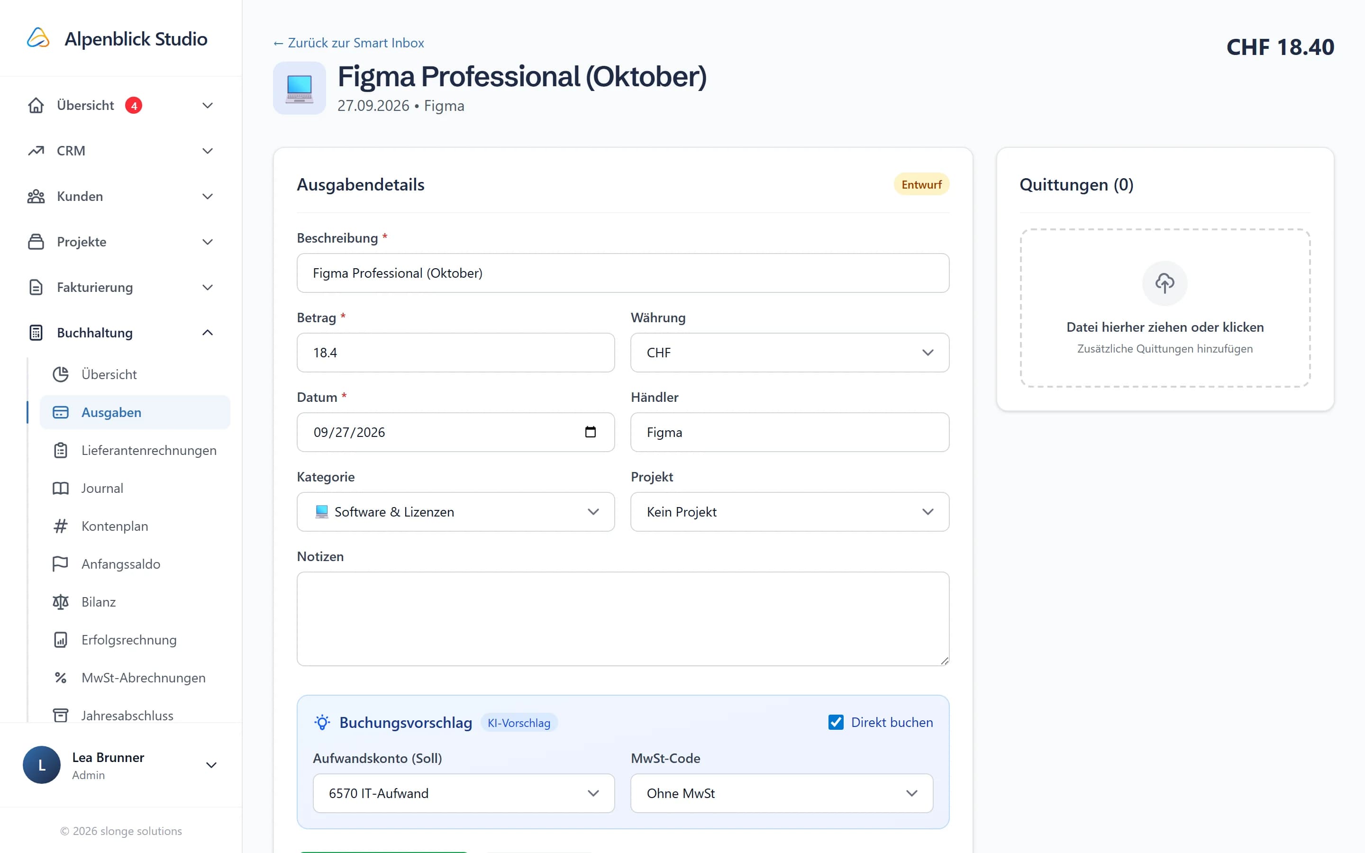Open the MwSt-Code Ohne MwSt dropdown
The height and width of the screenshot is (853, 1365).
[x=782, y=793]
